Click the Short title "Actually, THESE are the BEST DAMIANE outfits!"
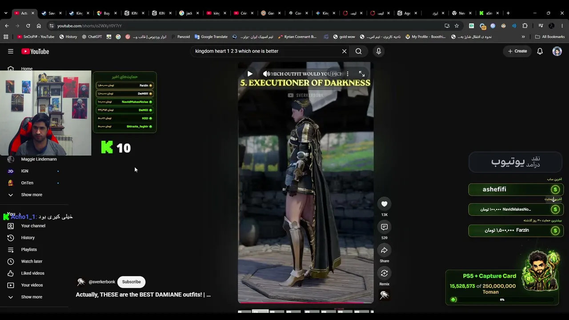Viewport: 569px width, 320px height. (x=143, y=295)
